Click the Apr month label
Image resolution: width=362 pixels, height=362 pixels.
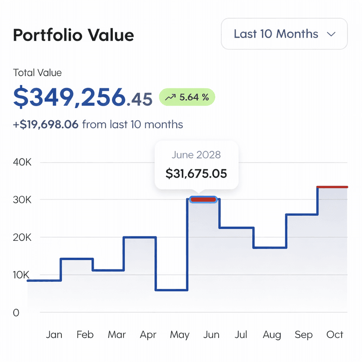pos(148,334)
